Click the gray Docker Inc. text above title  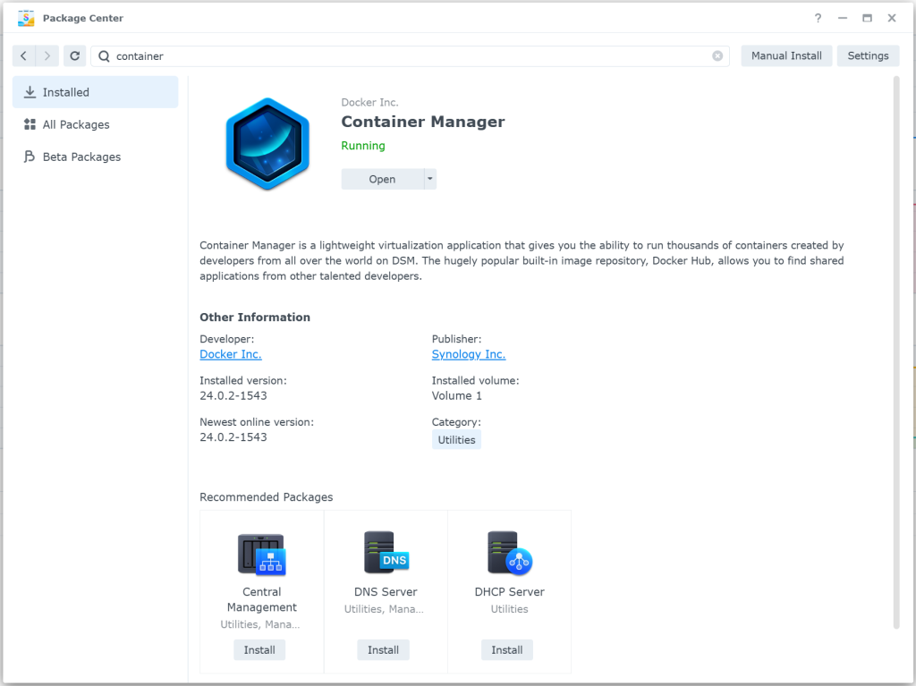(369, 102)
